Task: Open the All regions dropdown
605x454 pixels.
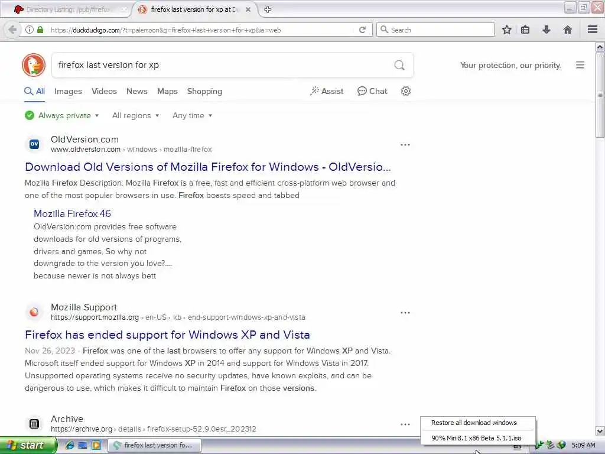Action: pyautogui.click(x=136, y=115)
